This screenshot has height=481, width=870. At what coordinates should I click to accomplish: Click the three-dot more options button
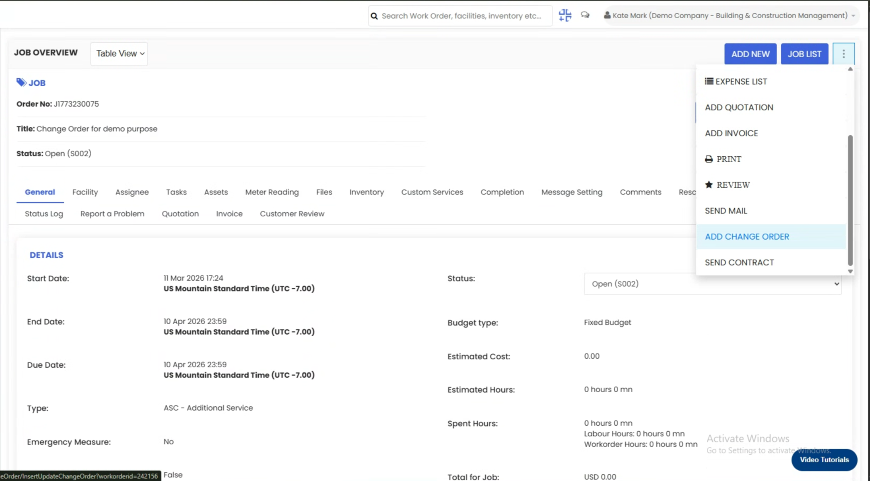(843, 54)
